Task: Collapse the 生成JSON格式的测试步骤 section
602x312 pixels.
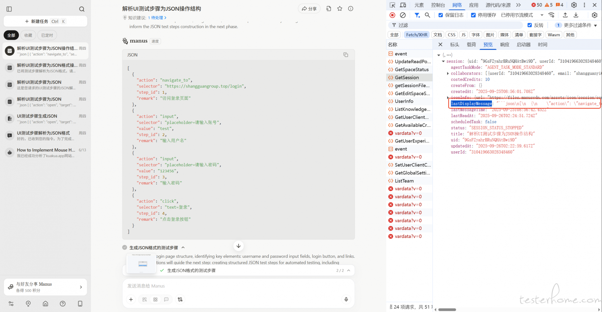Action: (183, 247)
